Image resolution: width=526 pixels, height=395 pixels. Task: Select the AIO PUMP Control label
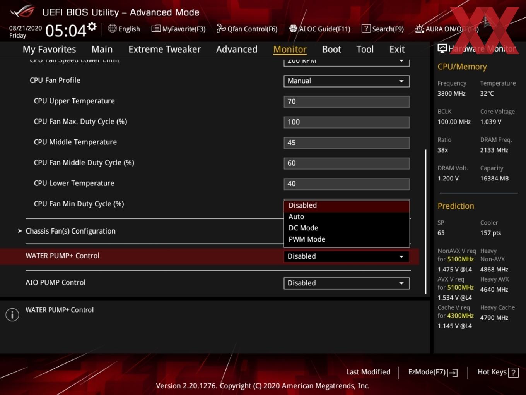pyautogui.click(x=55, y=282)
